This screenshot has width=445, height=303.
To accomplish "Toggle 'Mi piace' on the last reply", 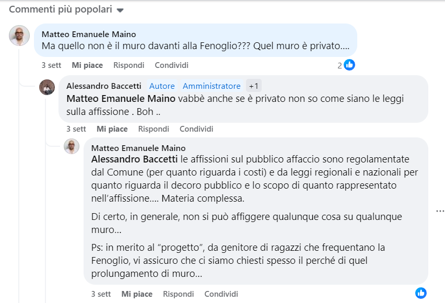I will (x=137, y=294).
